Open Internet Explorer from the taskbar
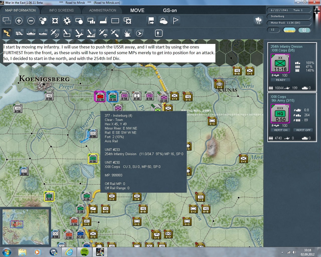 (x=69, y=252)
